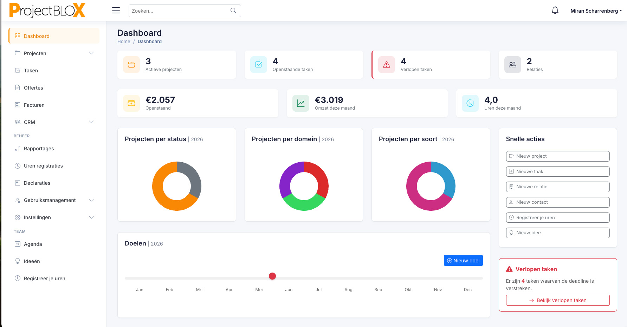The width and height of the screenshot is (627, 327).
Task: Click the Verlopen taken warning icon
Action: click(387, 65)
